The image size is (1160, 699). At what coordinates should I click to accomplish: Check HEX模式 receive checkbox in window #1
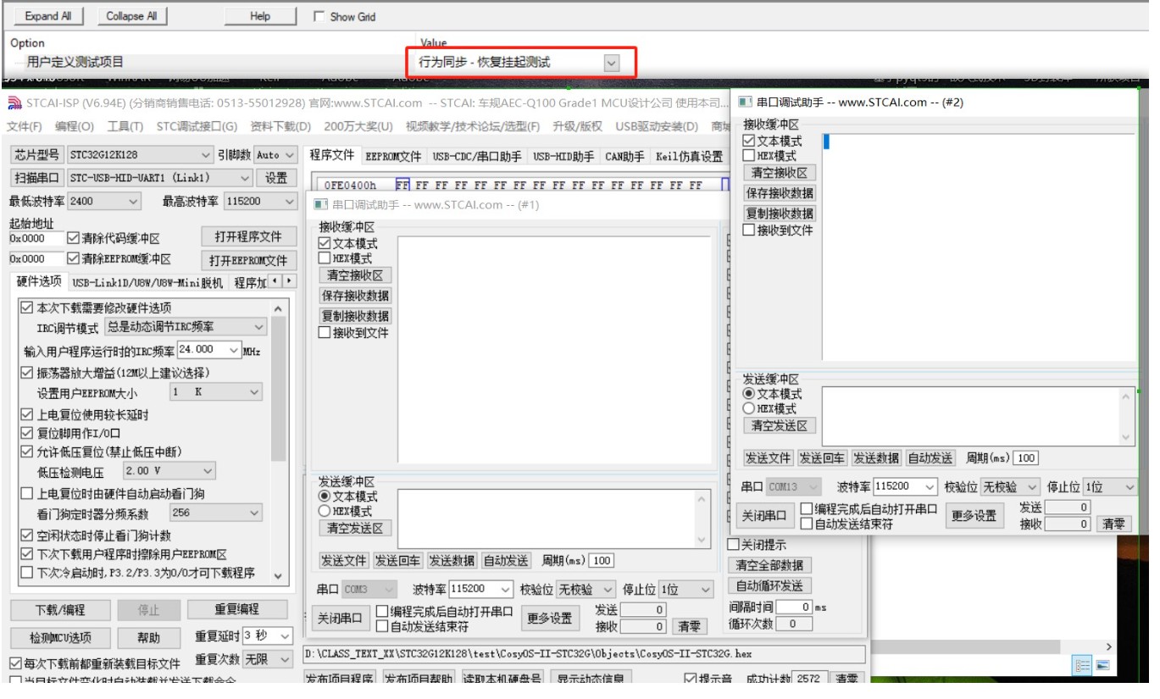coord(324,258)
